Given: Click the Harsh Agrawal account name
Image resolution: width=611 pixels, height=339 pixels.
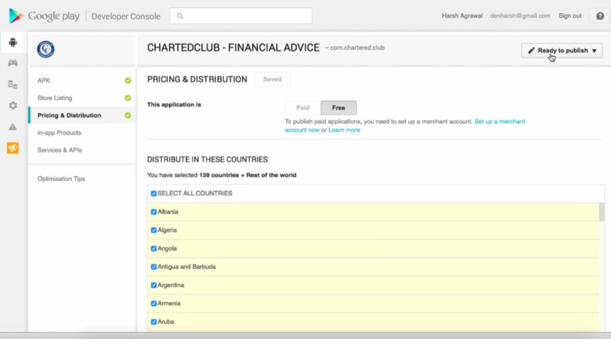Looking at the screenshot, I should (462, 16).
